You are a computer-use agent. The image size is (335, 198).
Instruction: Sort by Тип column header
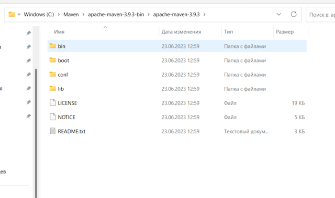pyautogui.click(x=228, y=32)
